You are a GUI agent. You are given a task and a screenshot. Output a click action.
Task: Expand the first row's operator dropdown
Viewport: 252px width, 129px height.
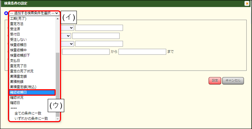(67, 28)
